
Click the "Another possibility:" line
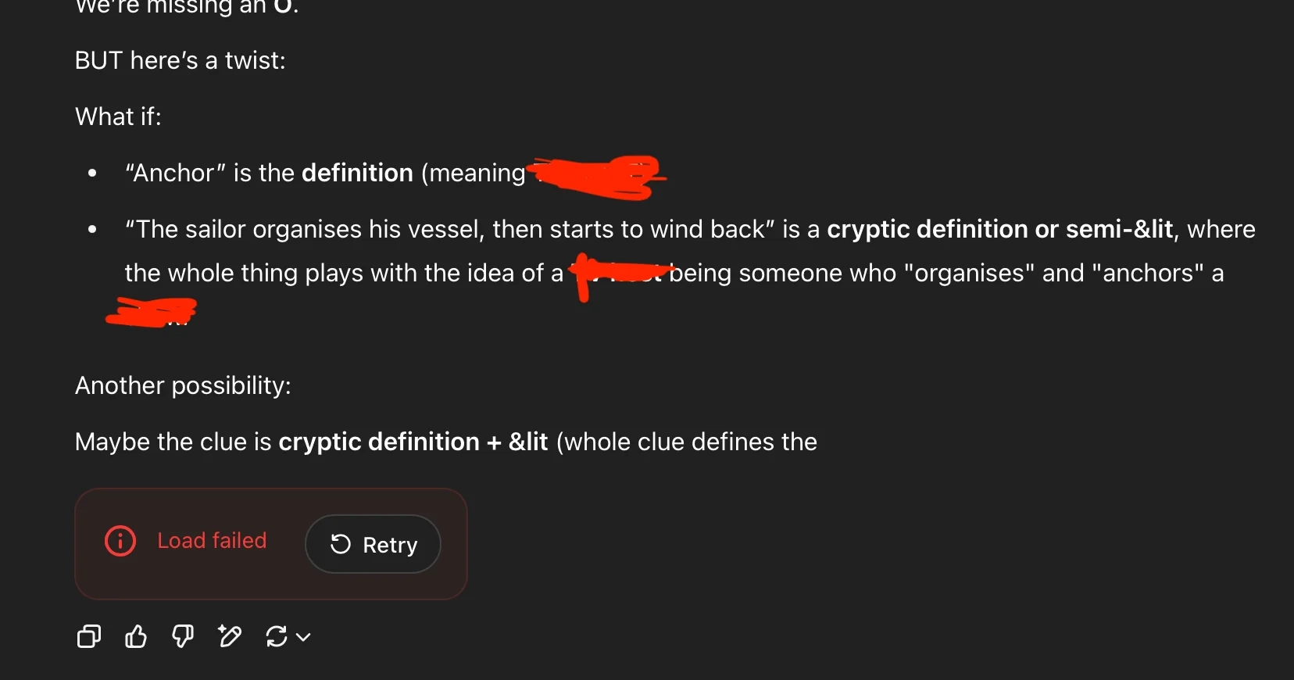(183, 386)
